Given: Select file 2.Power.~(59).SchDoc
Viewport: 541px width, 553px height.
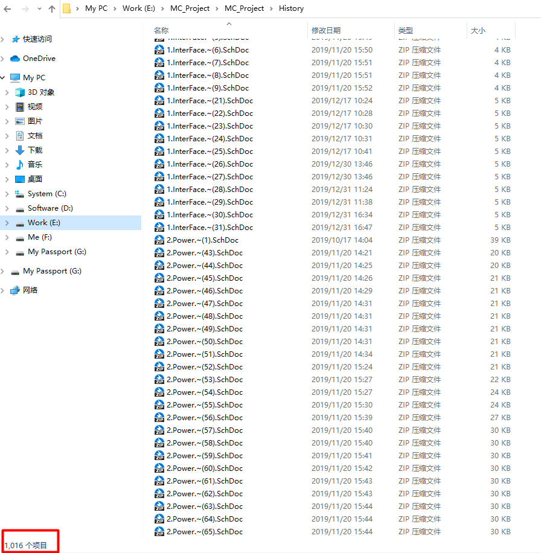Looking at the screenshot, I should coord(205,456).
